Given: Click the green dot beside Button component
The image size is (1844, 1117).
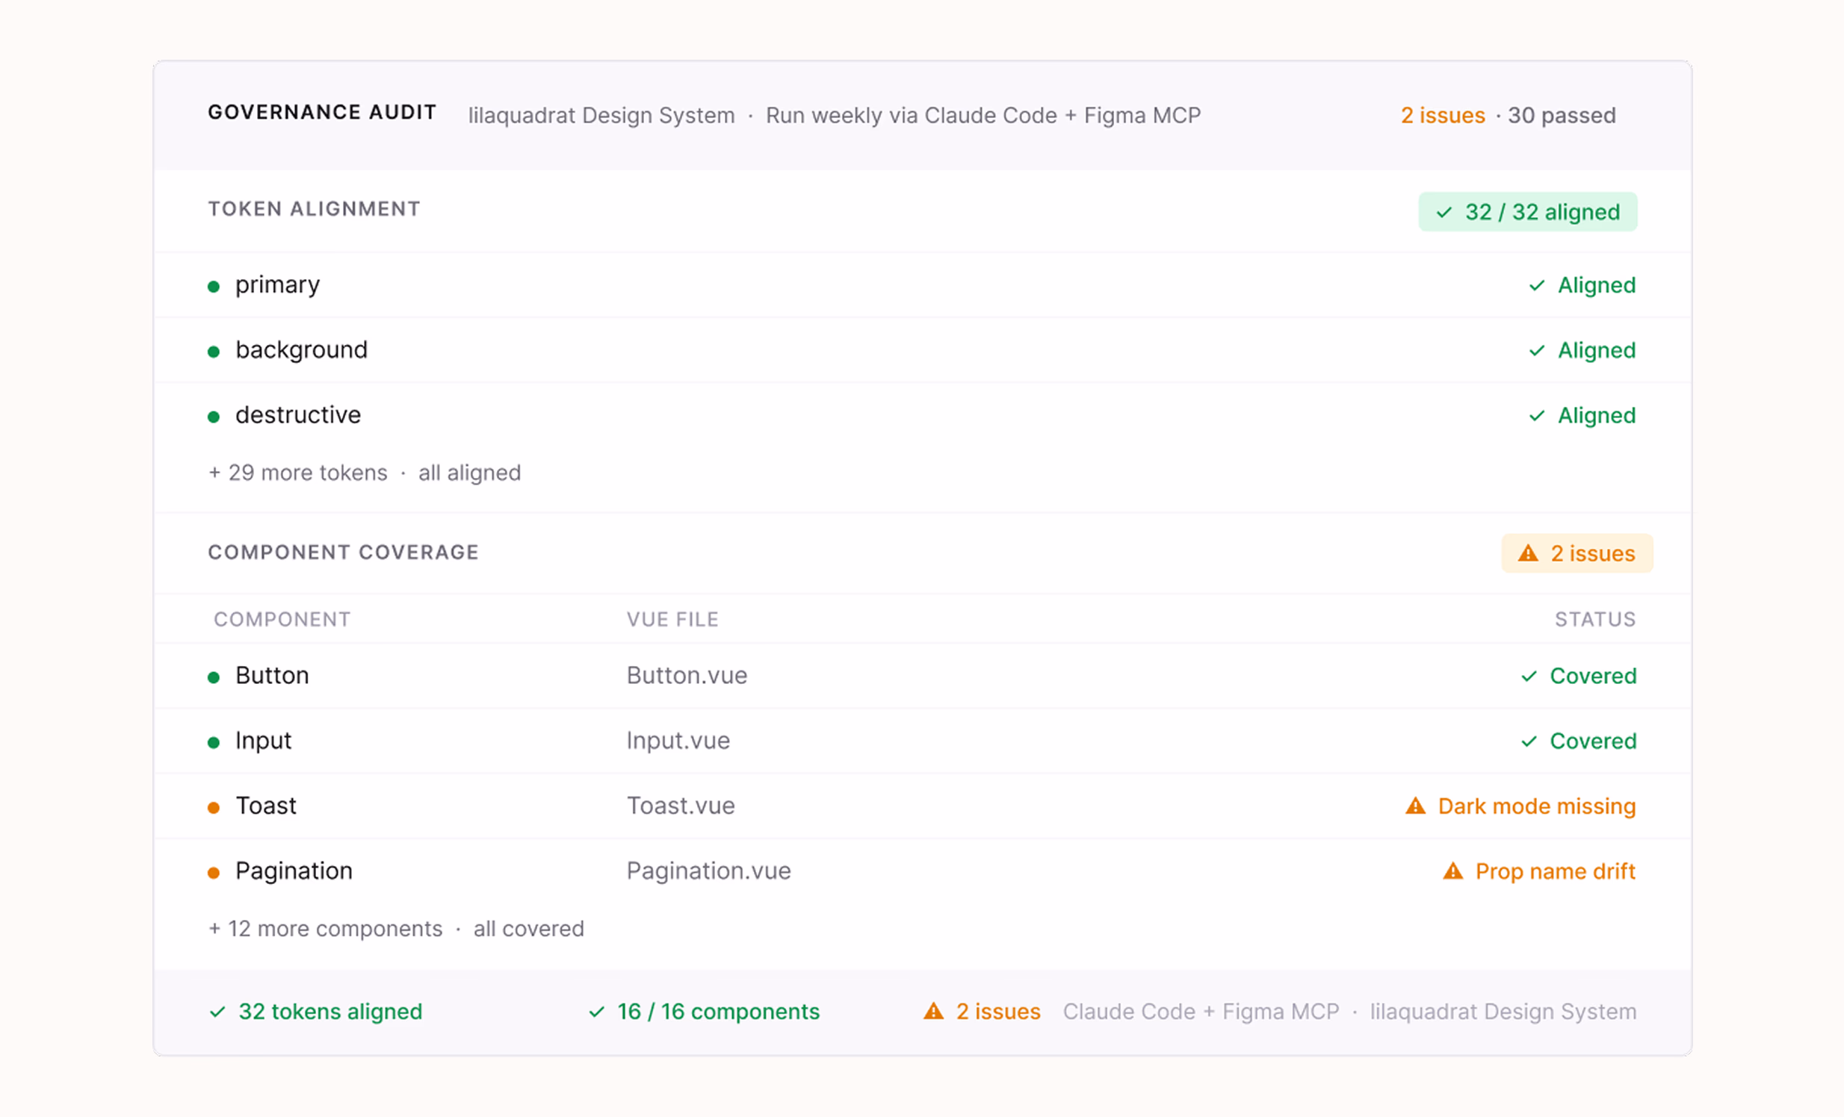Looking at the screenshot, I should [213, 677].
